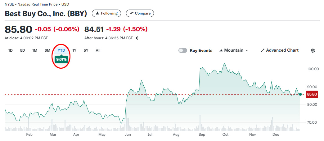The image size is (324, 141).
Task: Click the 80.00 y-axis label
Action: click(x=312, y=105)
